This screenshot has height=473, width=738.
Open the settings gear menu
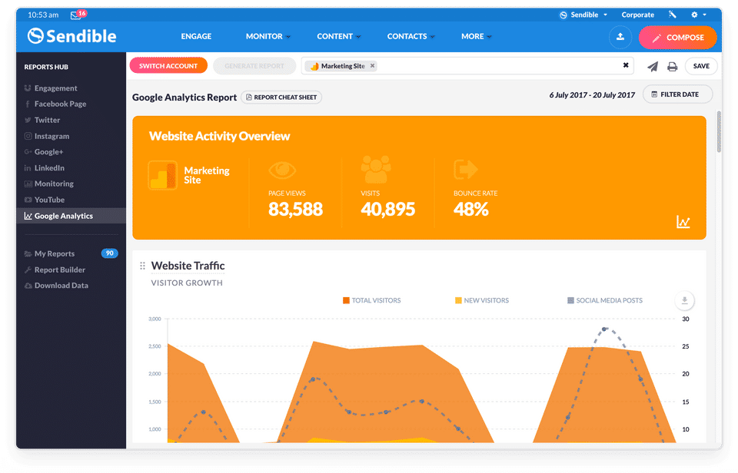(698, 15)
